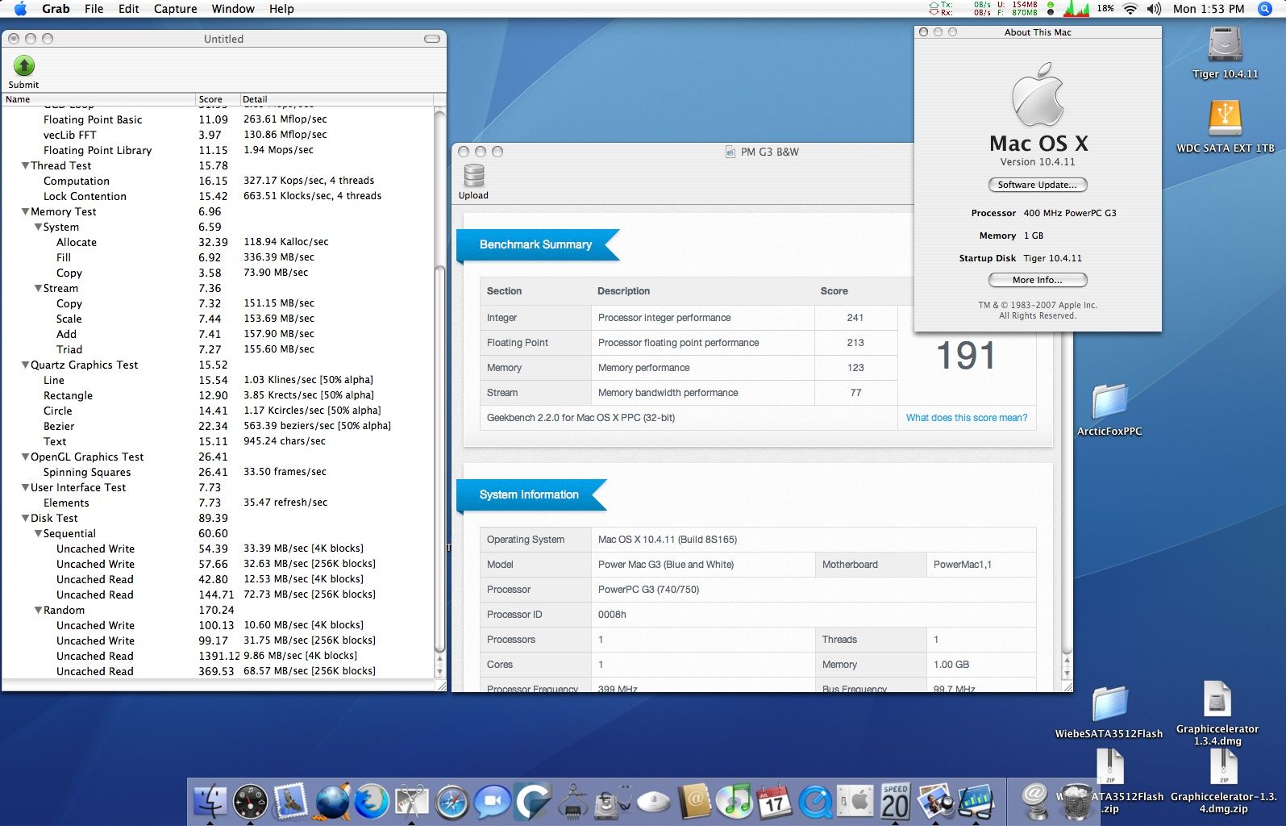Open iTunes in the Dock
The width and height of the screenshot is (1286, 826).
735,802
